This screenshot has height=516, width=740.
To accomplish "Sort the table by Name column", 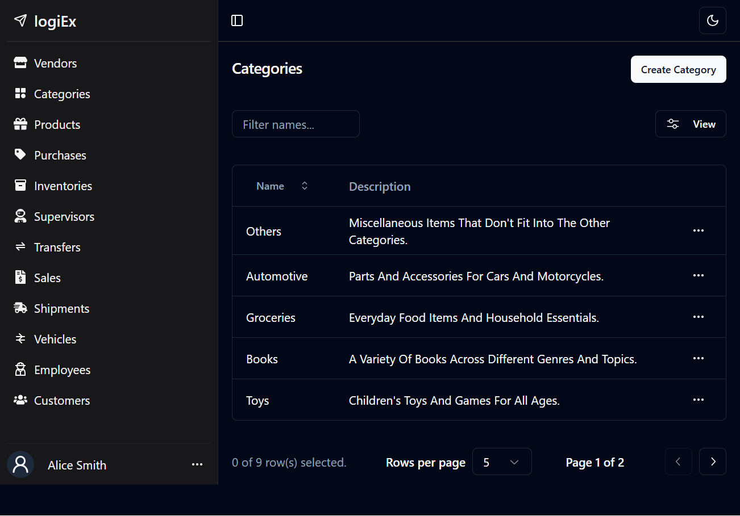I will pos(282,186).
